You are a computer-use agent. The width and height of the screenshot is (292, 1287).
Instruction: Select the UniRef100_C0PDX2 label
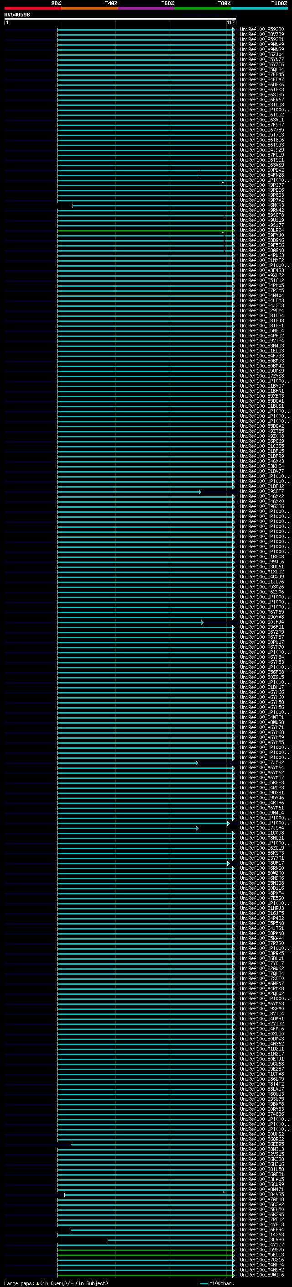[261, 170]
